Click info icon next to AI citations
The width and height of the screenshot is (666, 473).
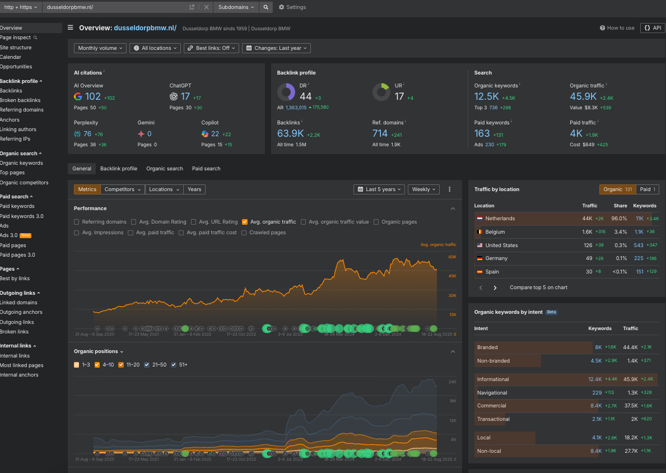104,71
